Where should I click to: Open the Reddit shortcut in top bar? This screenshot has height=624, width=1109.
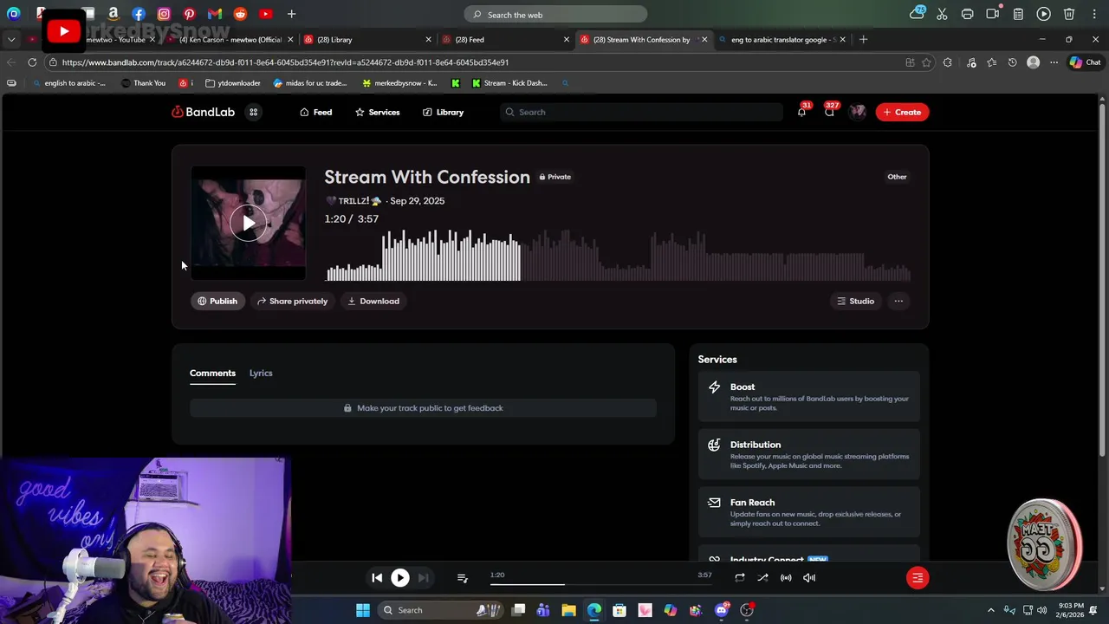coord(240,14)
